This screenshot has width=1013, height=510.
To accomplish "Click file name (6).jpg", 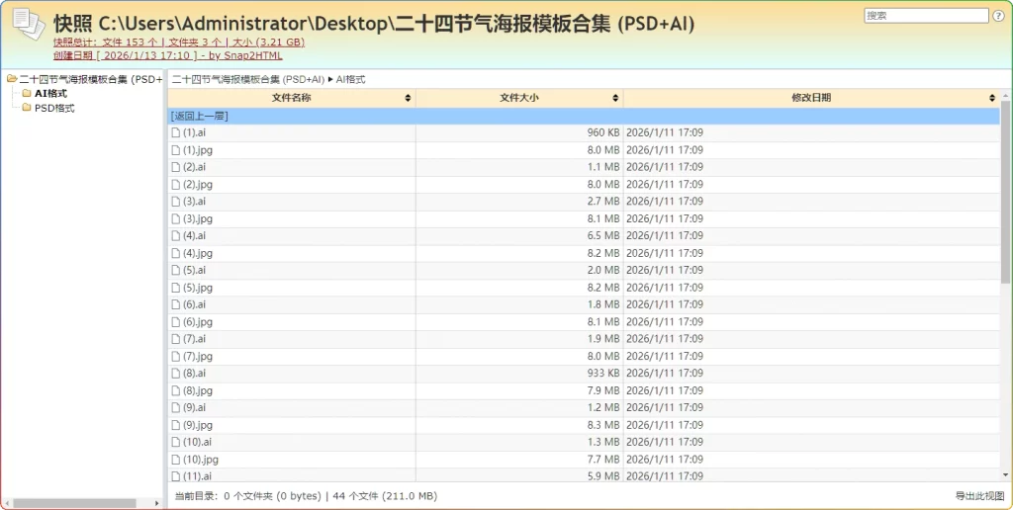I will pyautogui.click(x=198, y=321).
